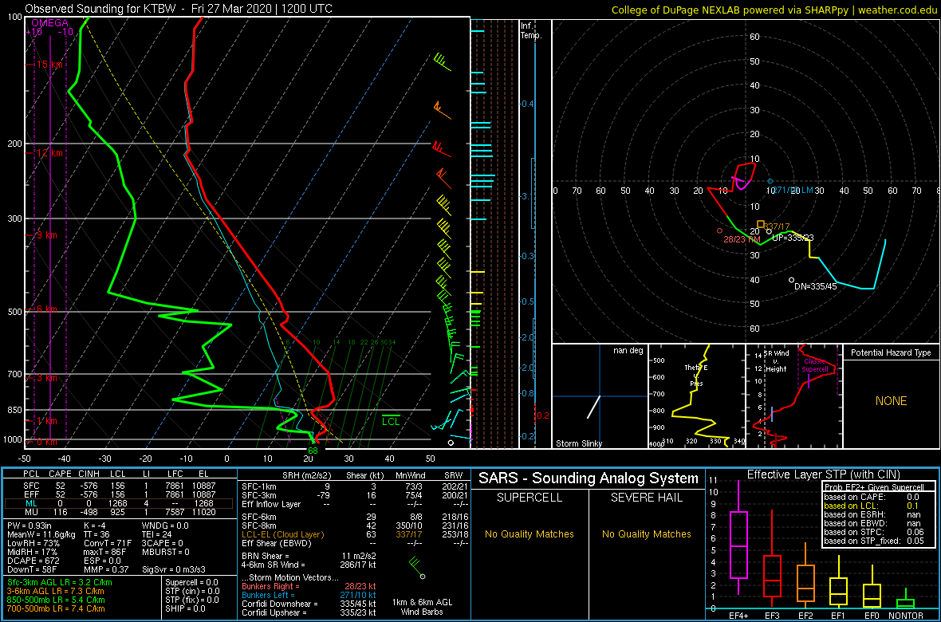
Task: Click the 700-500mb LR lapse rate
Action: [57, 608]
